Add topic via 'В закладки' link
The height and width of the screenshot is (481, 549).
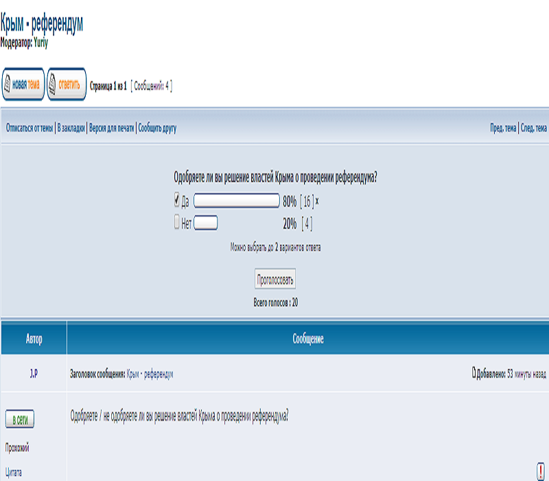(71, 128)
